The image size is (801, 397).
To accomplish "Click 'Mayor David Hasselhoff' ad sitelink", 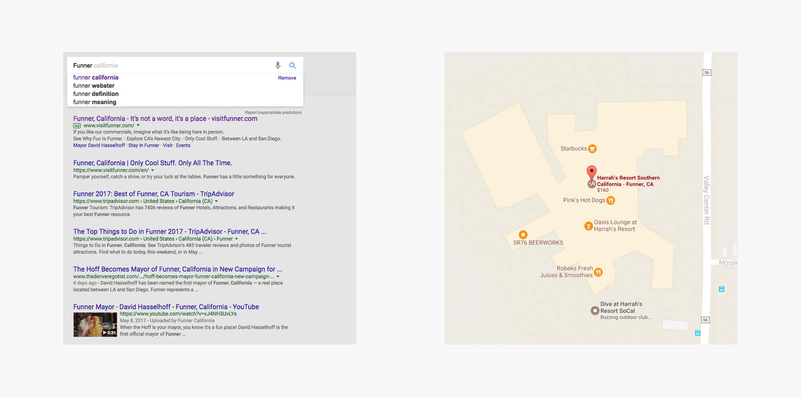I will (x=99, y=145).
